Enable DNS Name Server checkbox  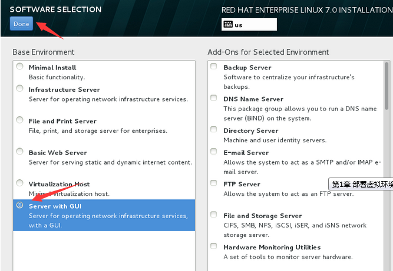213,98
